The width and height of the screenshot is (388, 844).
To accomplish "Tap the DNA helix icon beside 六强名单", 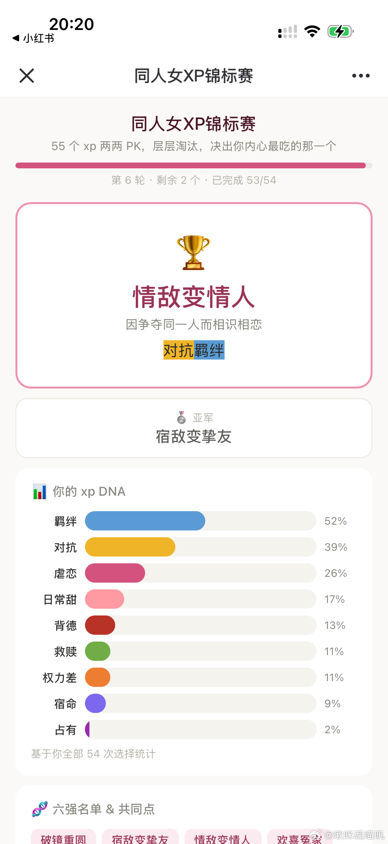I will (40, 809).
